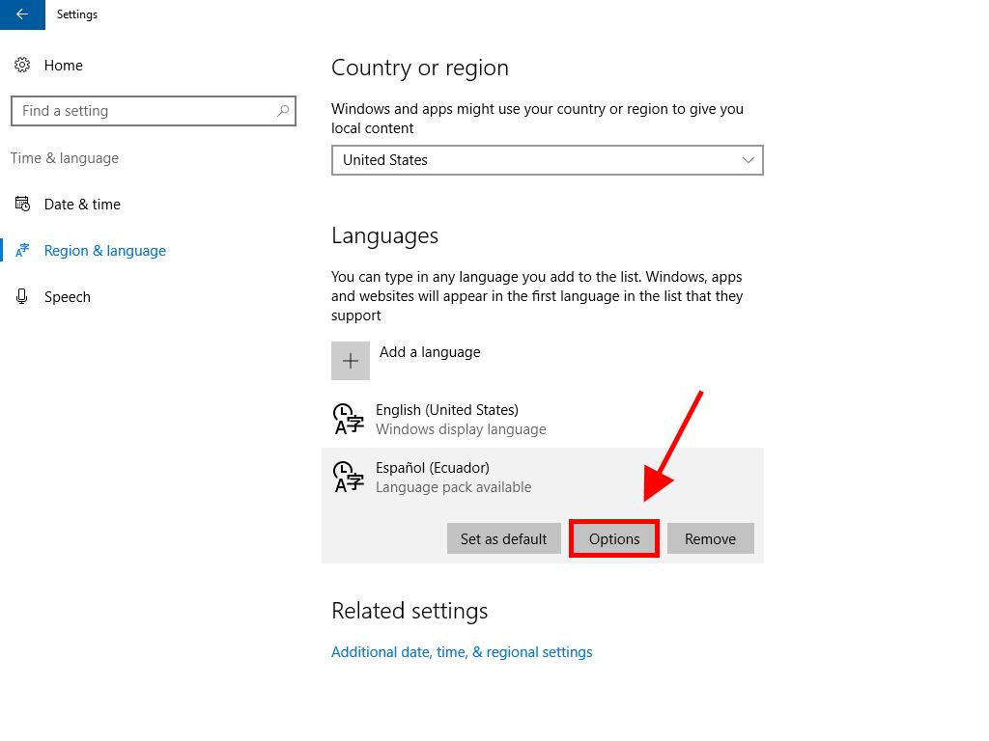Viewport: 989px width, 741px height.
Task: Open the United States country dropdown
Action: pos(546,160)
